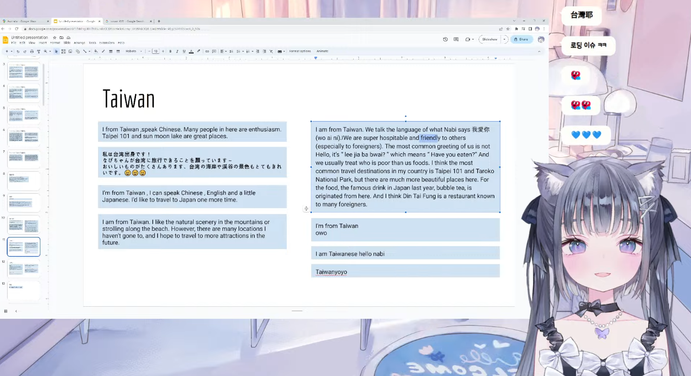Screen dimensions: 691x376
Task: Click the highlight color marker icon
Action: pyautogui.click(x=198, y=51)
